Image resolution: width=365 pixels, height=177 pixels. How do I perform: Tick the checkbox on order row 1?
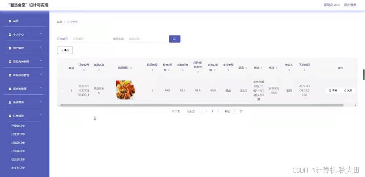tap(62, 91)
